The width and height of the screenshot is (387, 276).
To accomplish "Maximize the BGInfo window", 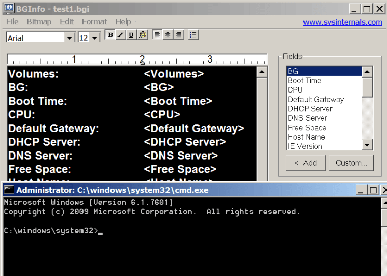I will tap(367, 9).
